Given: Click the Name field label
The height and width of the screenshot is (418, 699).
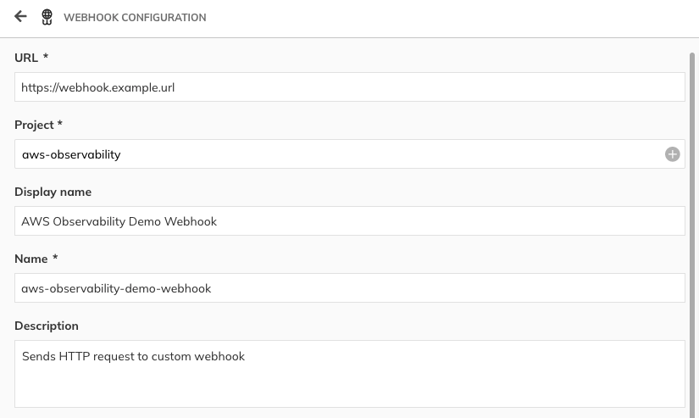Looking at the screenshot, I should coord(31,259).
